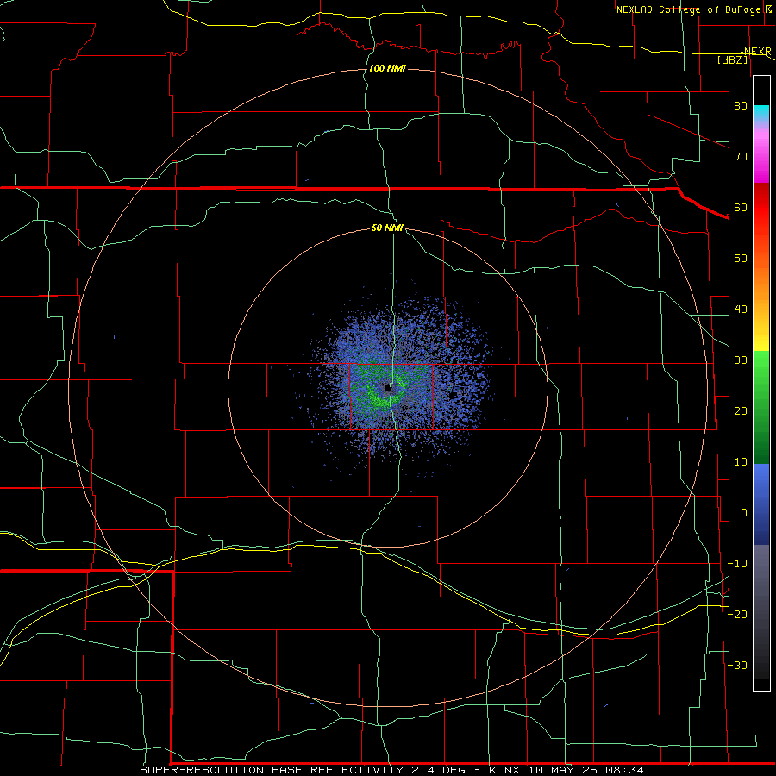Click the -30 value on the dBZ scale
This screenshot has width=776, height=776.
pyautogui.click(x=737, y=665)
